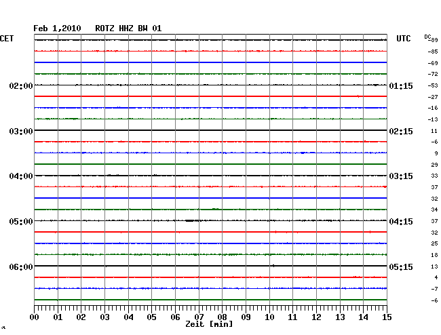Click minute label "00" on the Zeit axis
Screen dimensions: 441x335
click(35, 317)
